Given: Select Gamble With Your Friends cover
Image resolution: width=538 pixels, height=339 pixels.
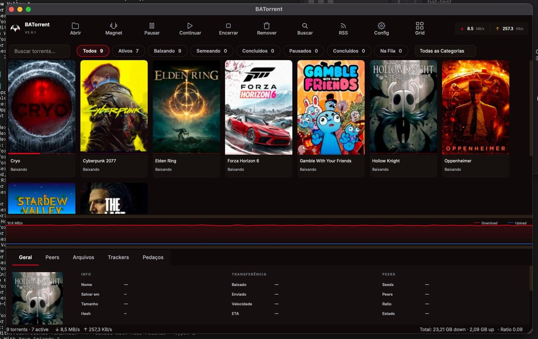Looking at the screenshot, I should [x=331, y=107].
